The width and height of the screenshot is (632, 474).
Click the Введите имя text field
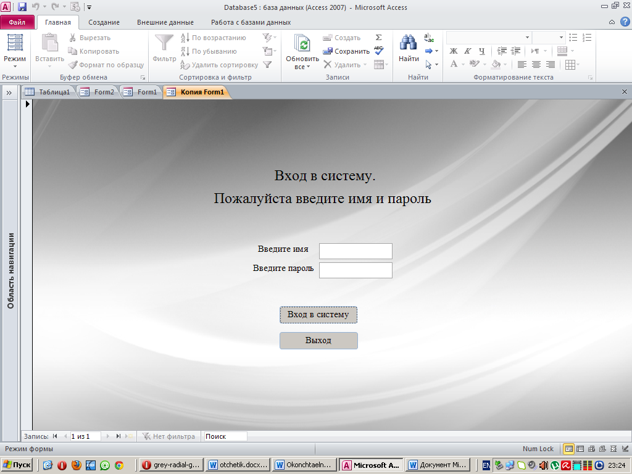355,251
